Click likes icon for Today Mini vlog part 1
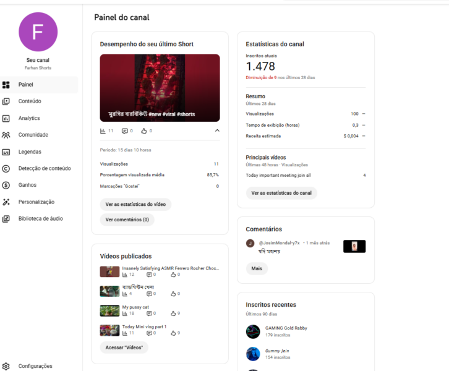449x371 pixels. coord(173,333)
